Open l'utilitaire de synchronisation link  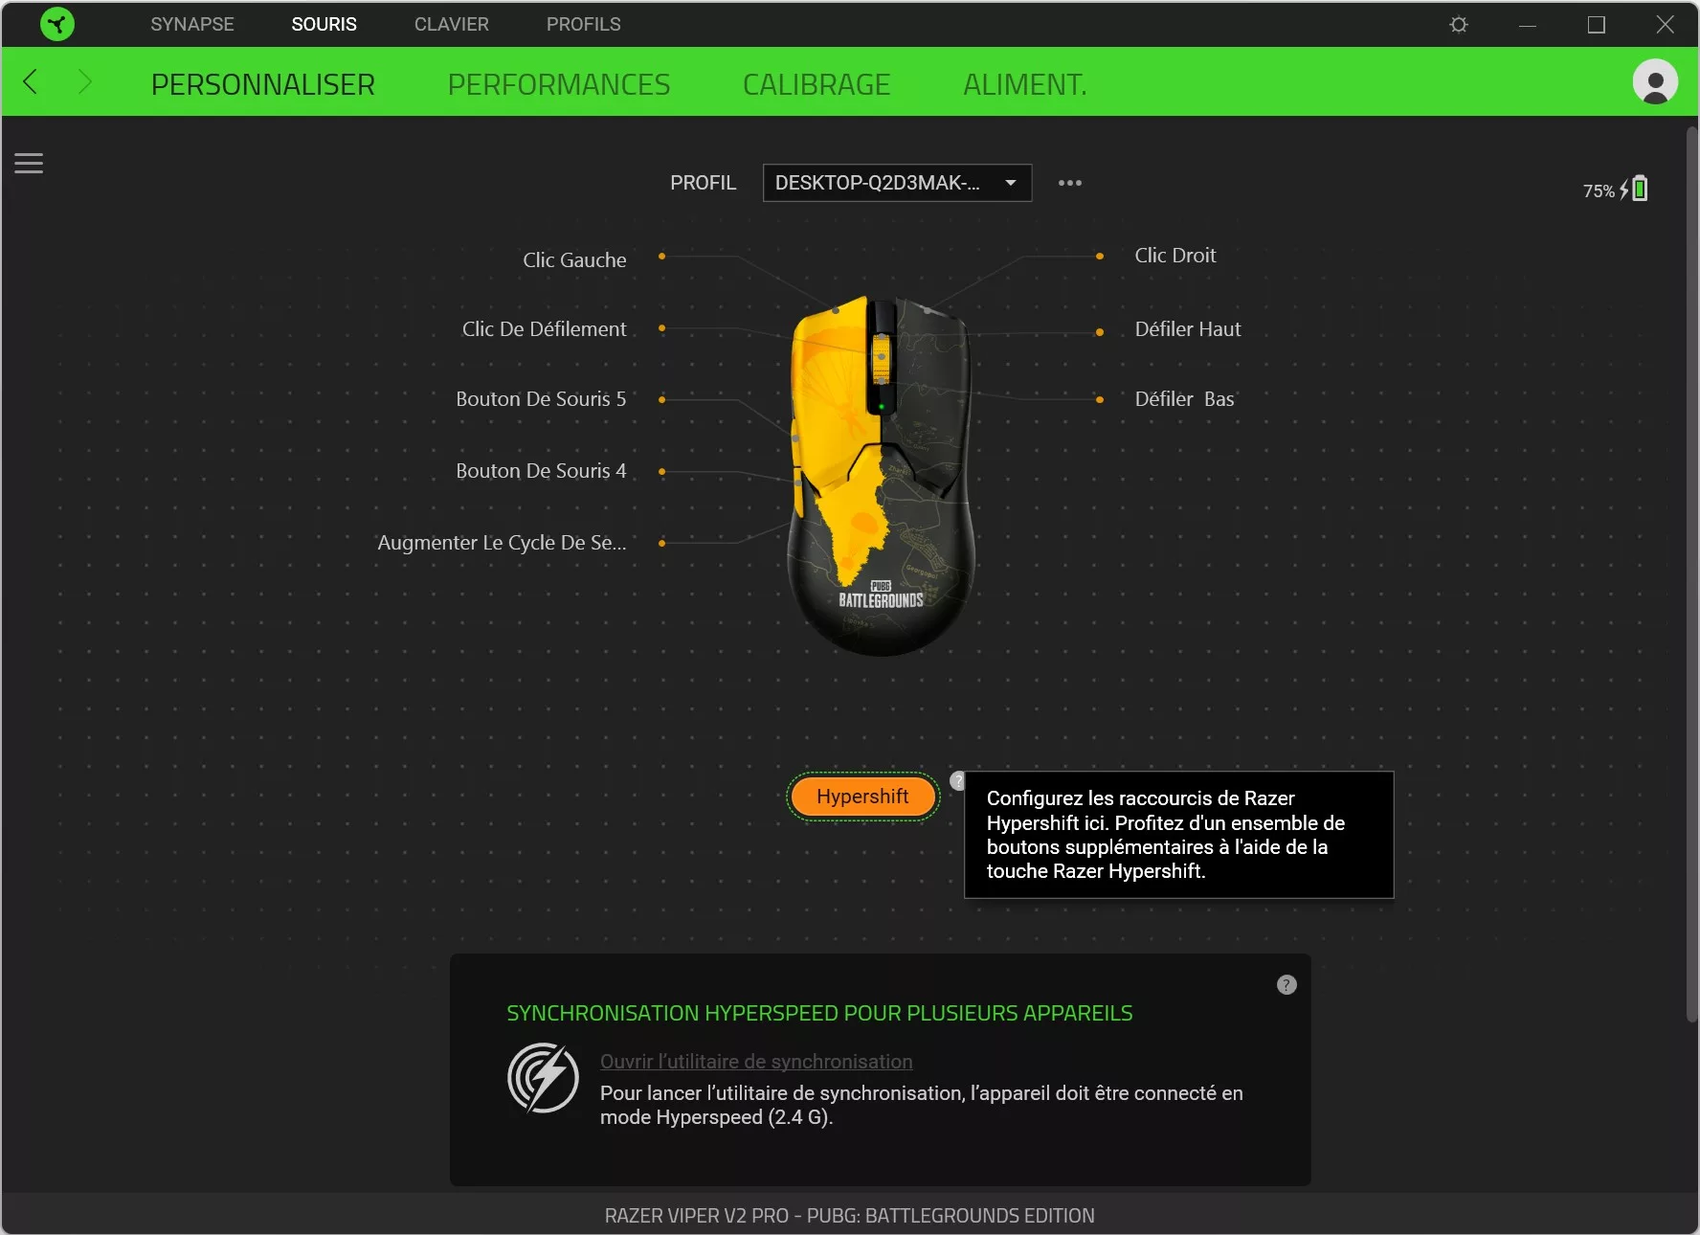pos(755,1062)
